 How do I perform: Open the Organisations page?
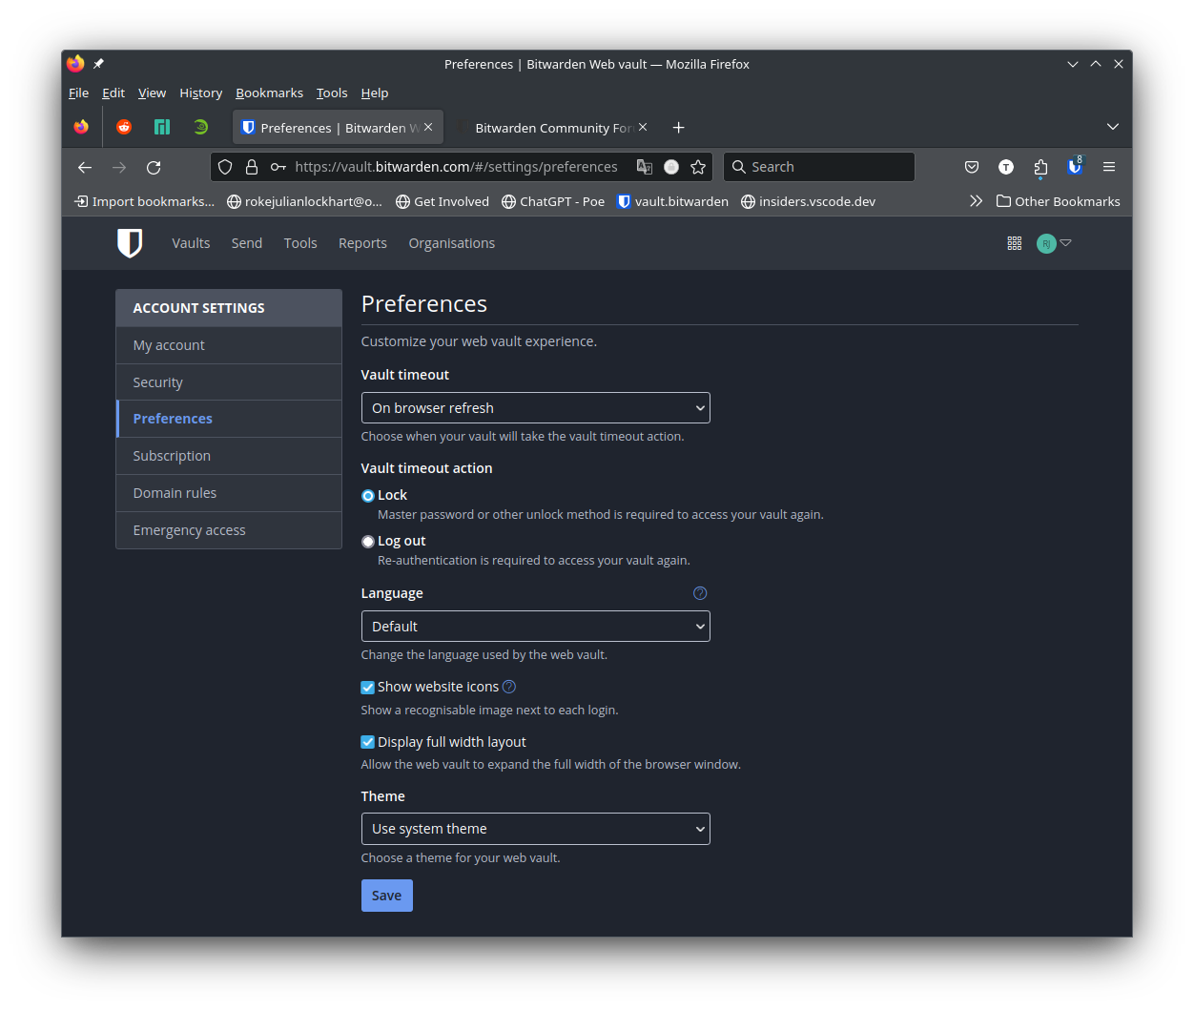(452, 243)
